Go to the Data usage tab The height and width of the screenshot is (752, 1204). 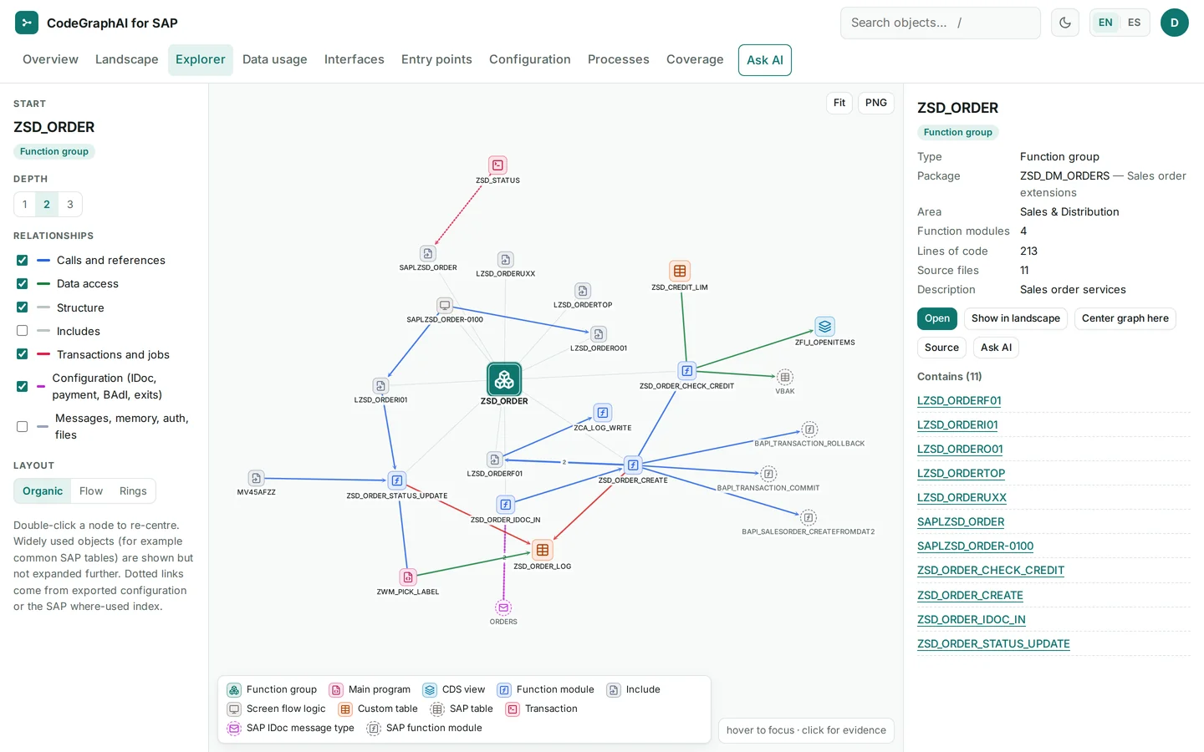pyautogui.click(x=275, y=59)
